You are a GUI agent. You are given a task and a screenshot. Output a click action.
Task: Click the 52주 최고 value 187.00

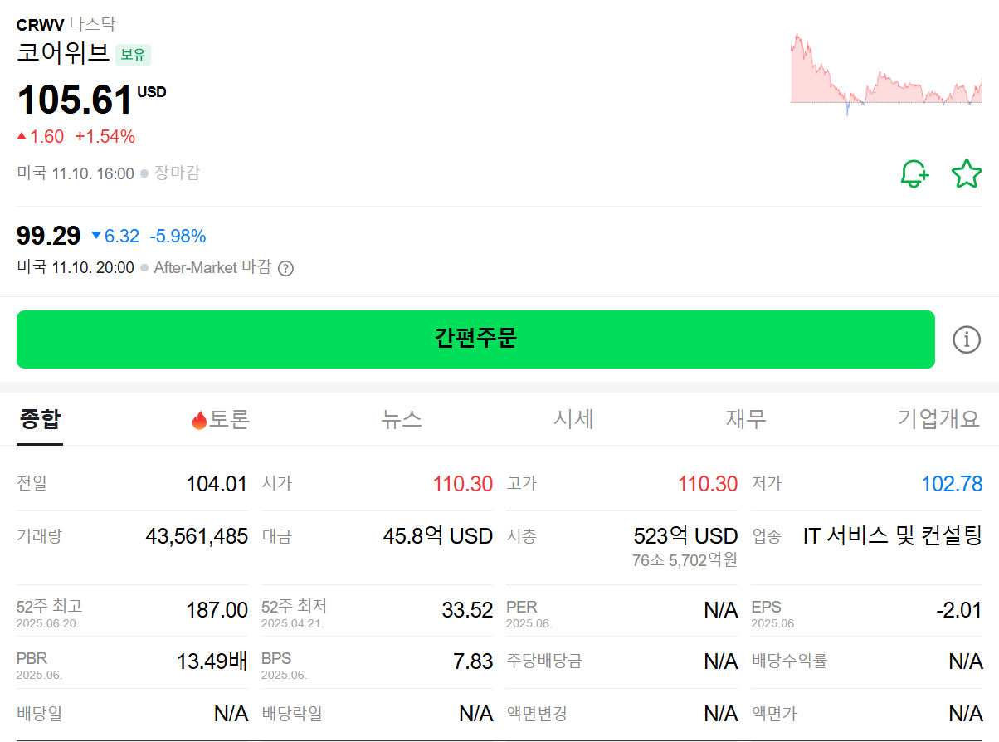click(x=218, y=607)
